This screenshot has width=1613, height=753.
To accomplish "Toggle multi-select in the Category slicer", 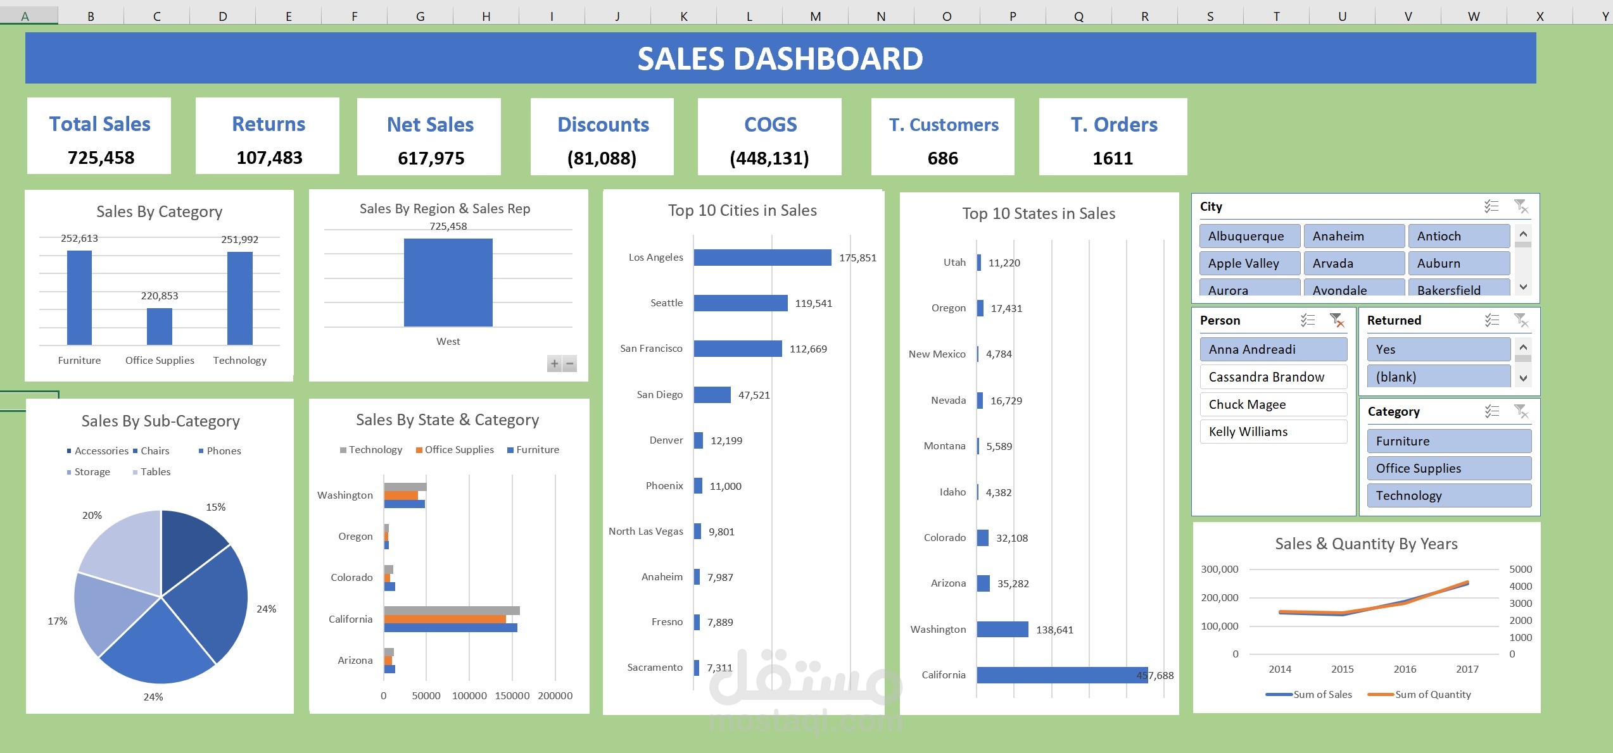I will (x=1491, y=411).
